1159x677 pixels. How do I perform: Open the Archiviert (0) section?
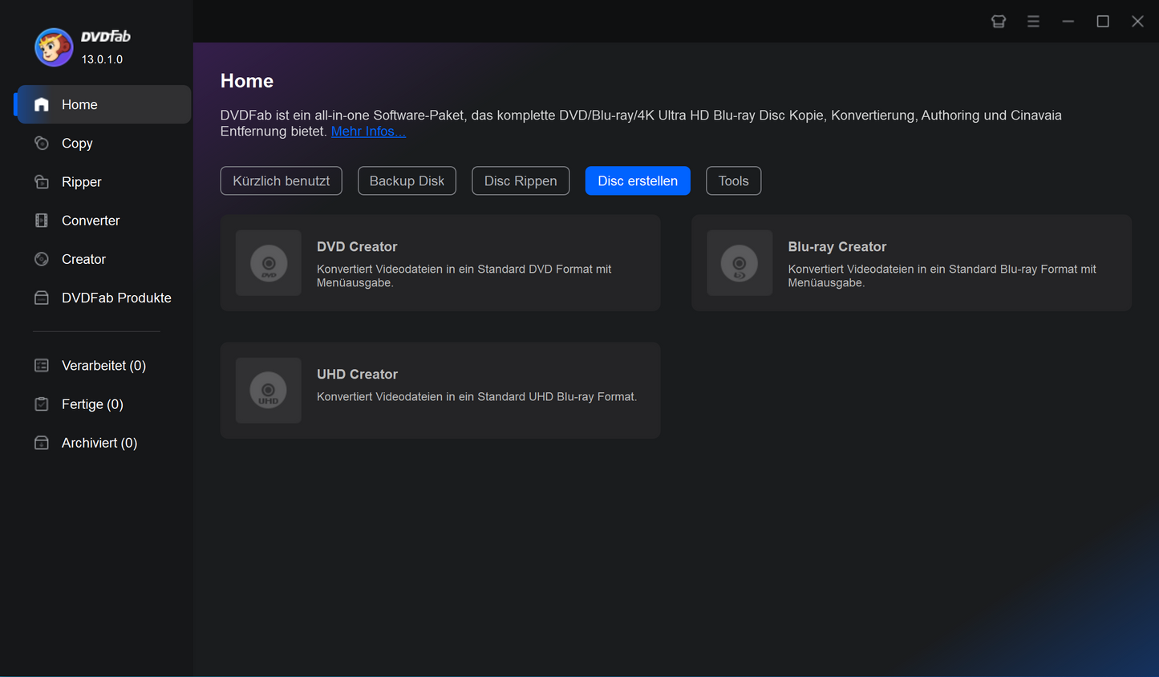(x=99, y=443)
